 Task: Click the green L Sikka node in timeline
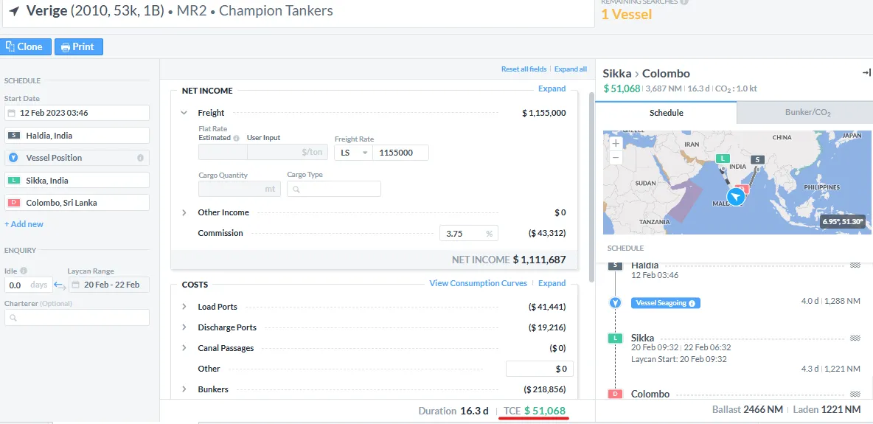615,338
